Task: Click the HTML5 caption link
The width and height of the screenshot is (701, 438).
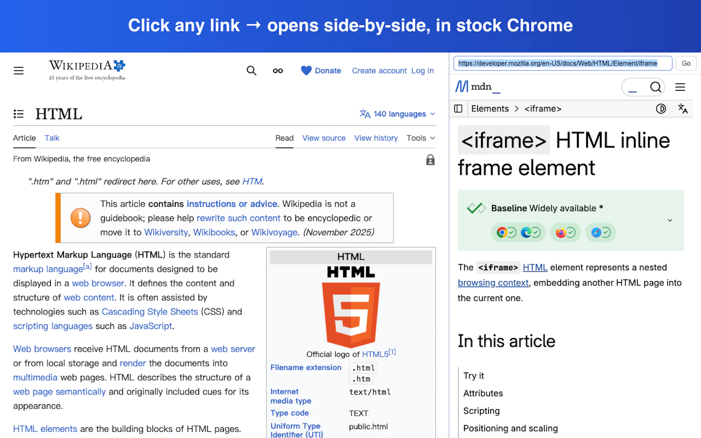Action: pos(375,354)
